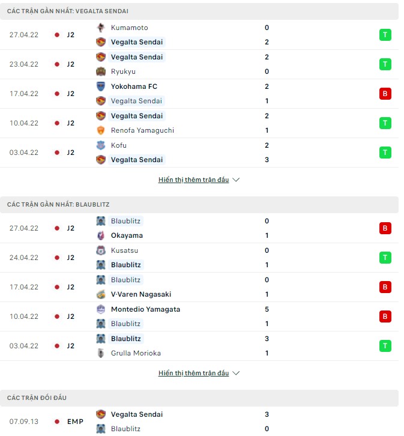Click the red B badge for Yokohama FC match
The width and height of the screenshot is (404, 436).
tap(385, 94)
